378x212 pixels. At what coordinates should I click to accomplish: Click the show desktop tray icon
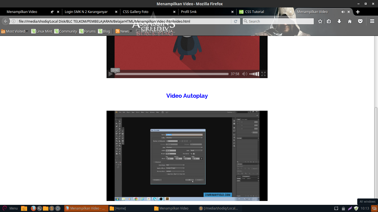click(x=374, y=208)
